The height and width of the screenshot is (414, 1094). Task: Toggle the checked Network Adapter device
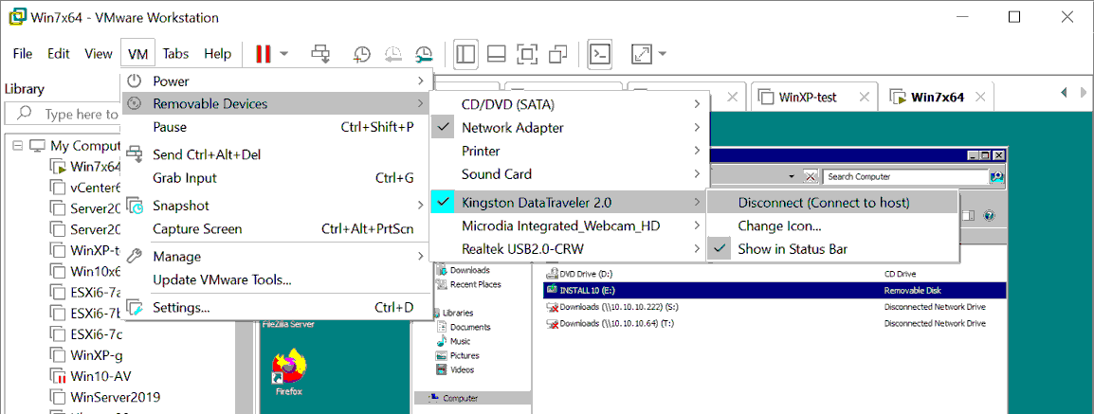point(569,128)
